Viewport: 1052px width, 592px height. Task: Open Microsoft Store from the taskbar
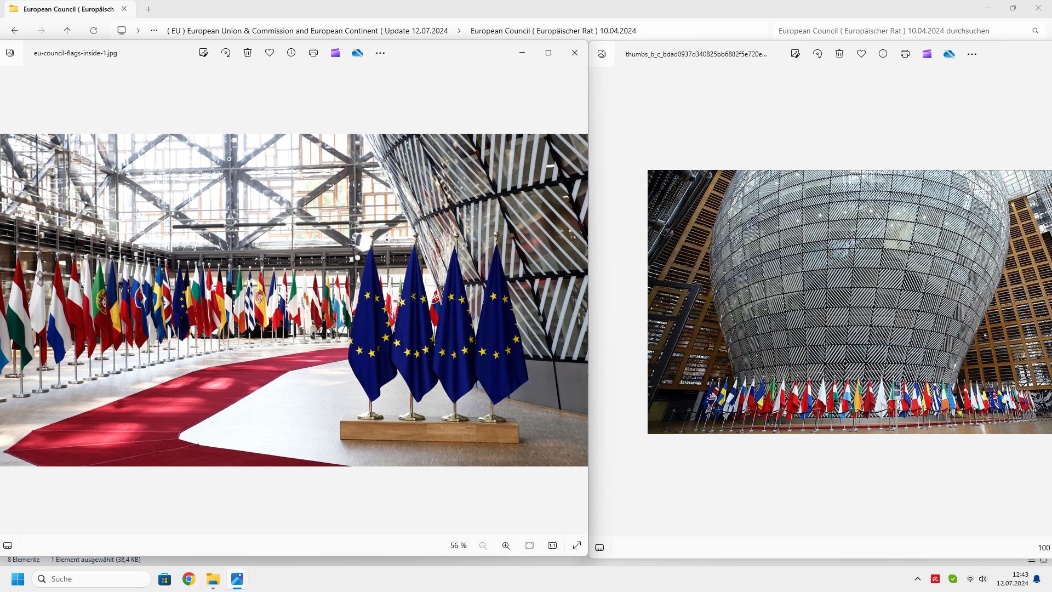[164, 579]
